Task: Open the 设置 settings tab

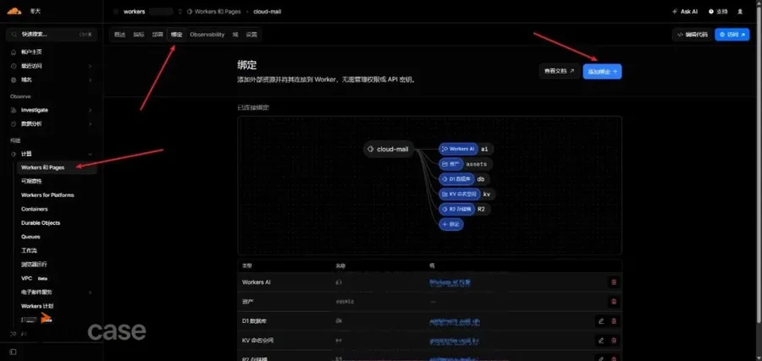Action: [251, 35]
